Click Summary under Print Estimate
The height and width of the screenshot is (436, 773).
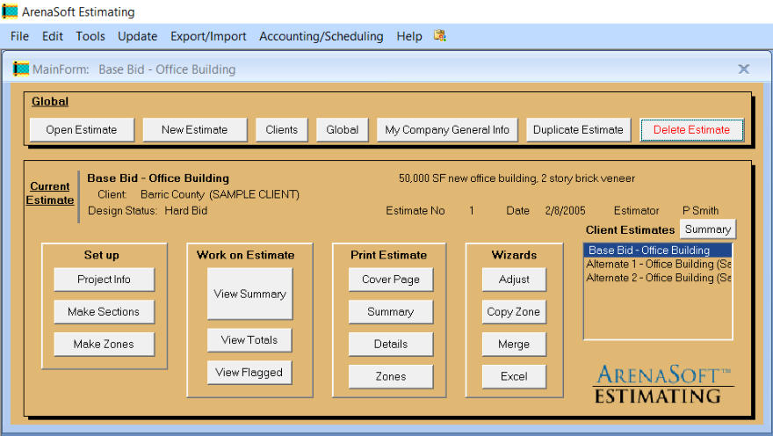(390, 312)
